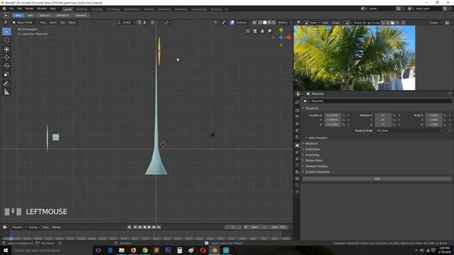Screen dimensions: 454x255
Task: Select the Annotate pencil tool
Action: pyautogui.click(x=6, y=84)
